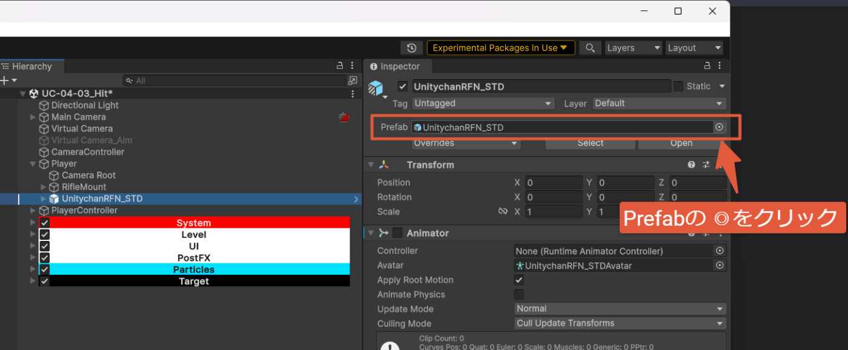Click the prefab Open button
The height and width of the screenshot is (350, 848).
(681, 144)
